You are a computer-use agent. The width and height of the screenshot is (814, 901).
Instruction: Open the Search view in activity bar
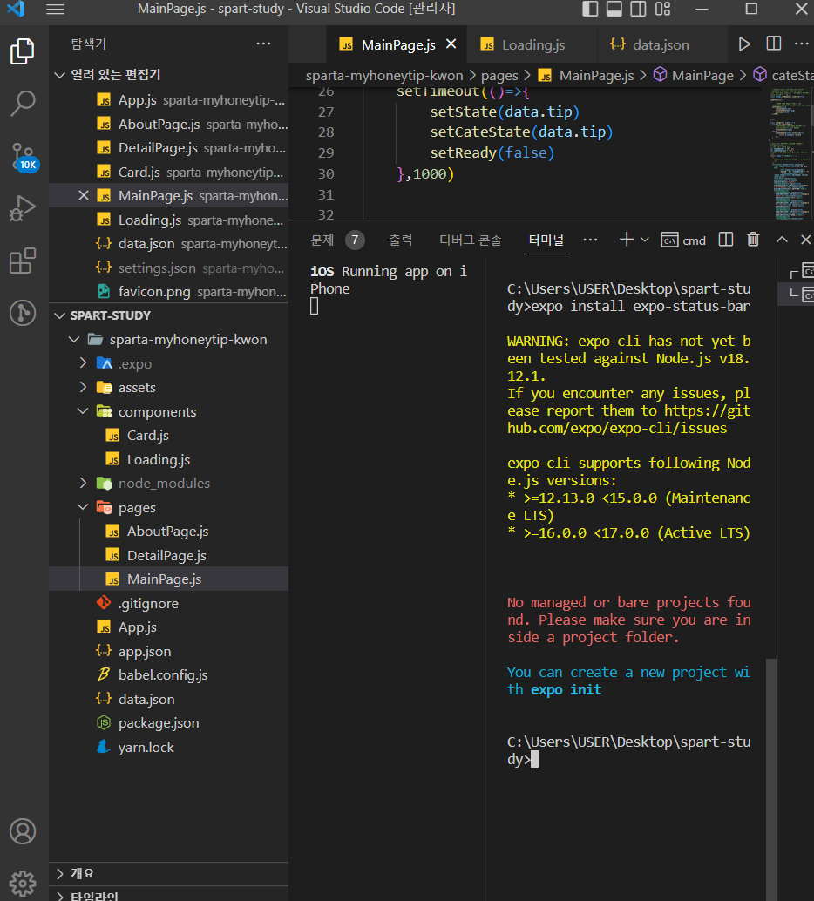pos(23,104)
